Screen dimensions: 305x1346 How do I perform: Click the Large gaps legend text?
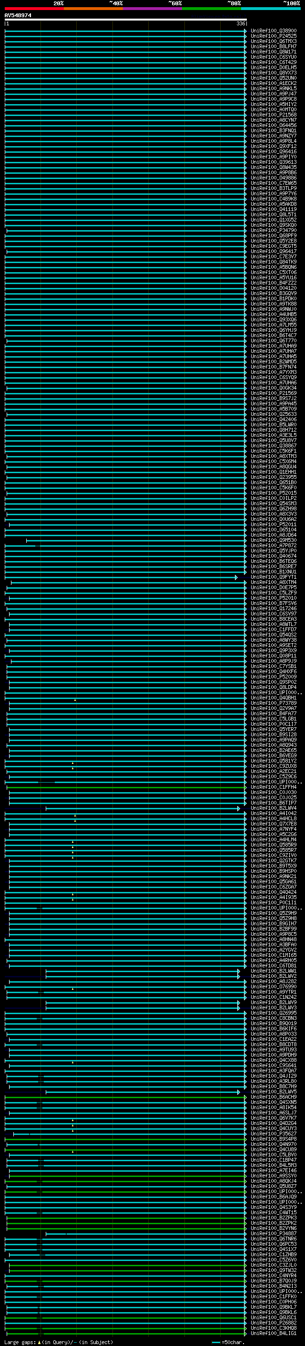[59, 1342]
